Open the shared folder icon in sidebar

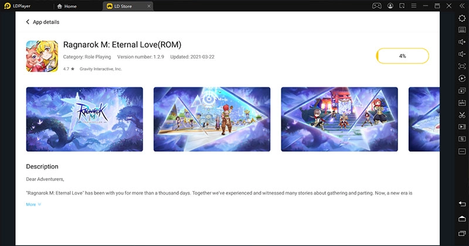(462, 139)
